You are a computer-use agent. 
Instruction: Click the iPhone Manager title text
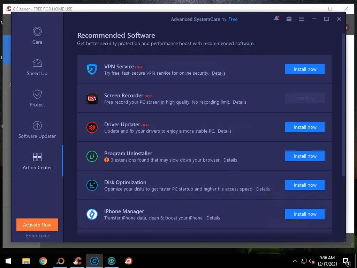pyautogui.click(x=124, y=211)
